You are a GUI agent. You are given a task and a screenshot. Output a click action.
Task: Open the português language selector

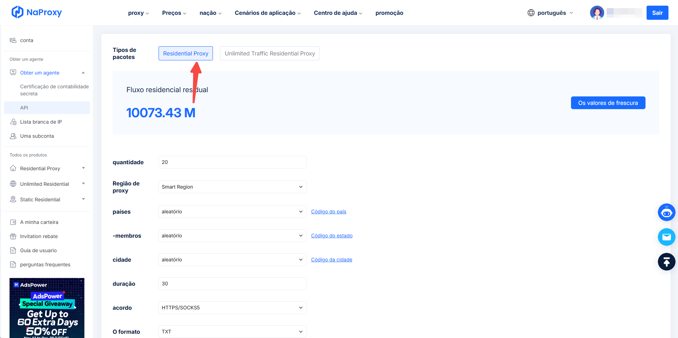(551, 13)
